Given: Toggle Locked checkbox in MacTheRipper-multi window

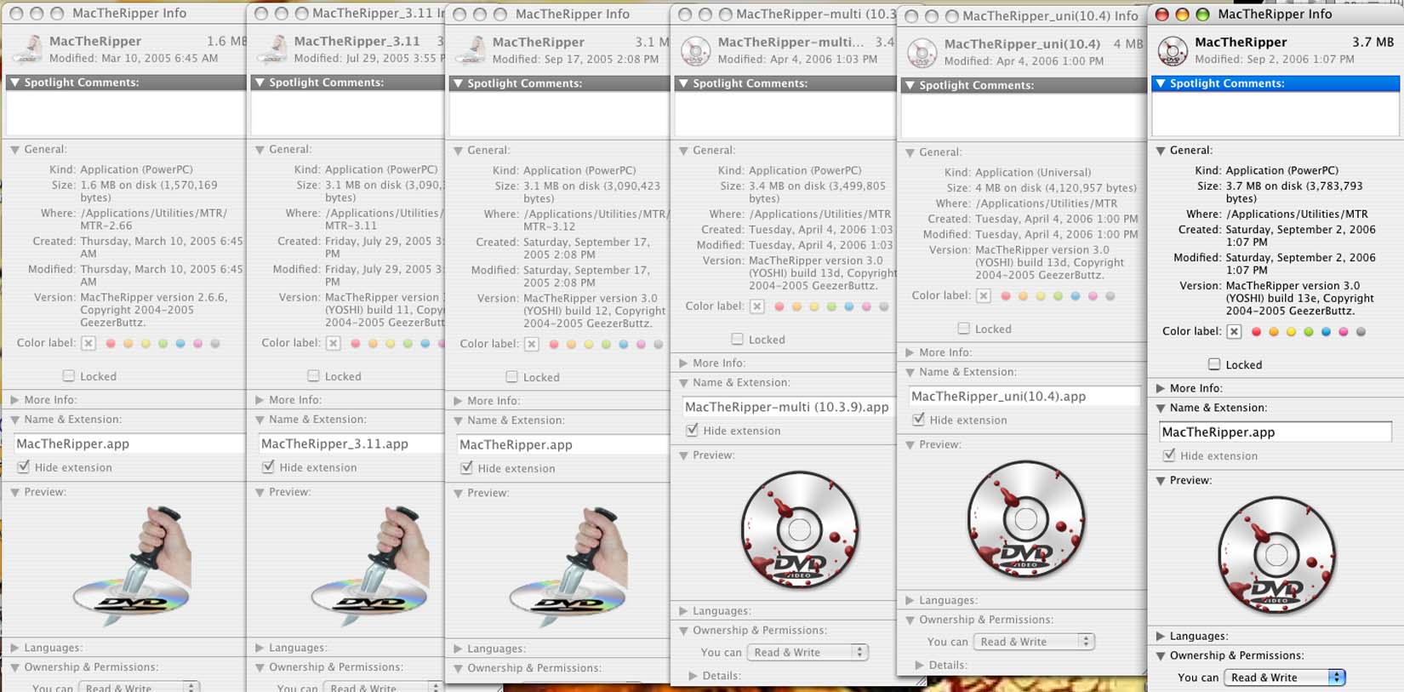Looking at the screenshot, I should (x=738, y=339).
